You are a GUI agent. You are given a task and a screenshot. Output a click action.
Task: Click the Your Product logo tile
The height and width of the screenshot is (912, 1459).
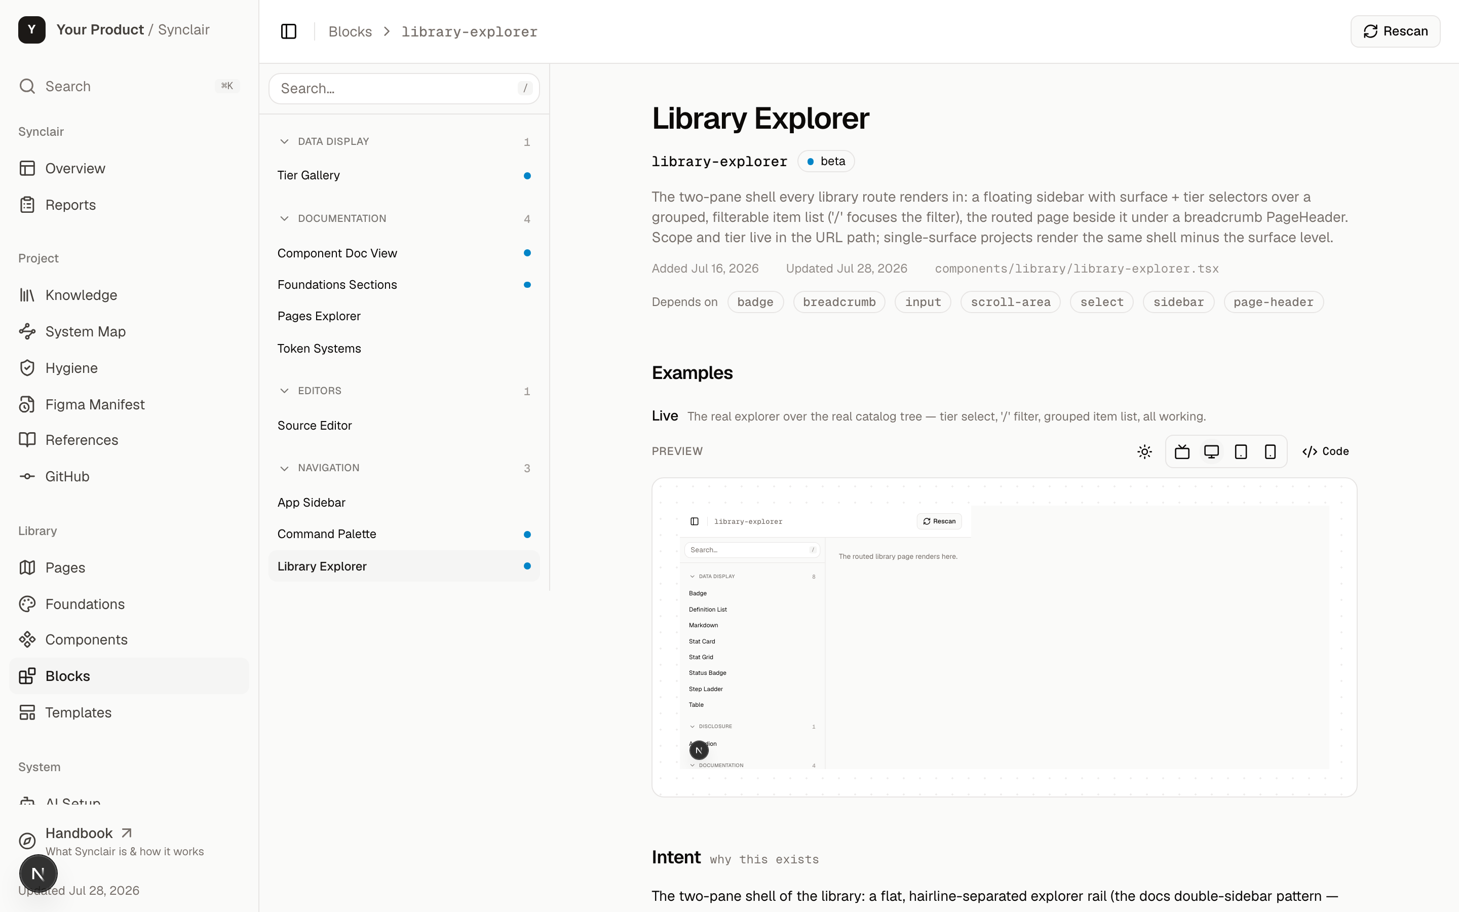click(x=32, y=29)
